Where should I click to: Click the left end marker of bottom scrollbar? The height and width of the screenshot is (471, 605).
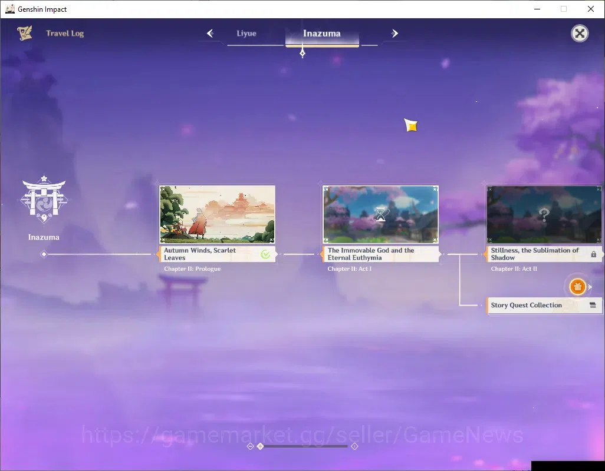(250, 446)
